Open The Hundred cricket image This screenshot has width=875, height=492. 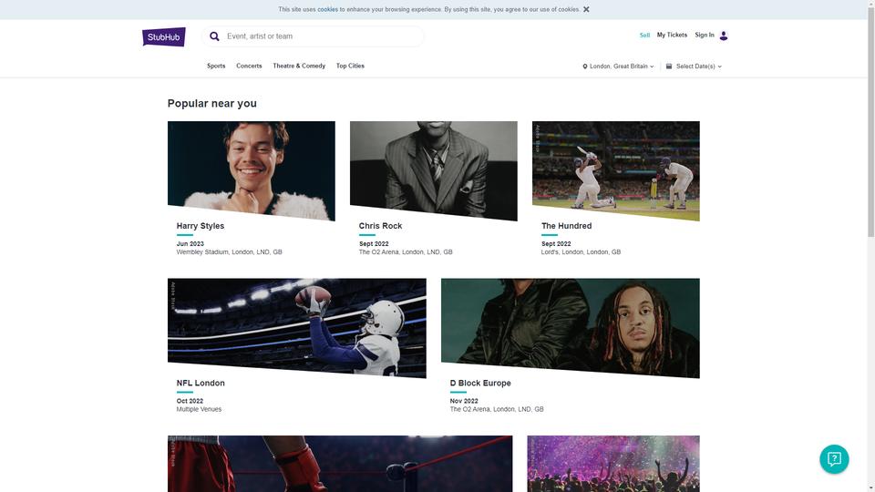(x=615, y=170)
